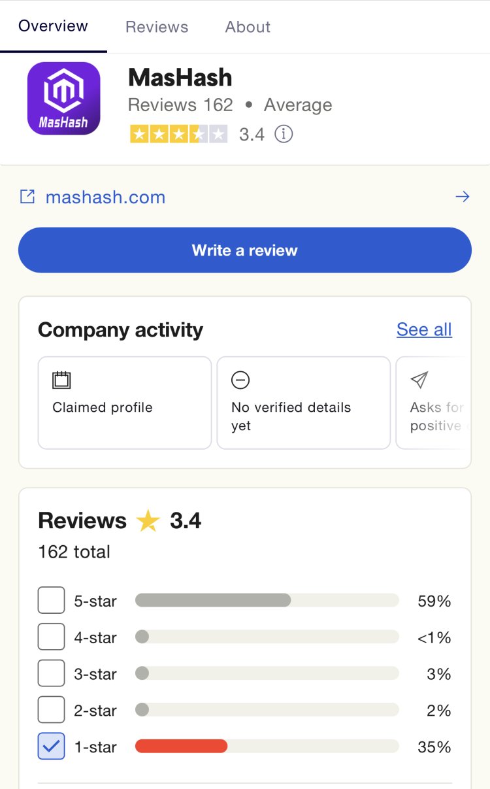Screen dimensions: 490x789
Task: Click the red 1-star percentage bar
Action: (181, 746)
